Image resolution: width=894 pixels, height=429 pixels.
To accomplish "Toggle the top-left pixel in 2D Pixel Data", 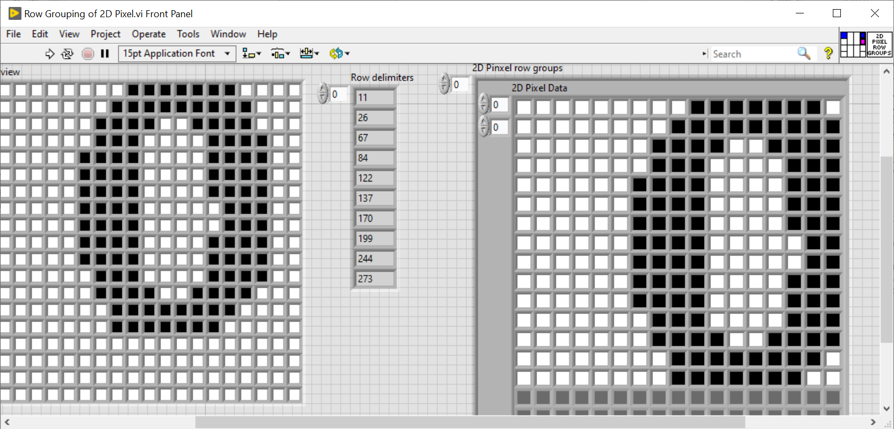I will [524, 107].
